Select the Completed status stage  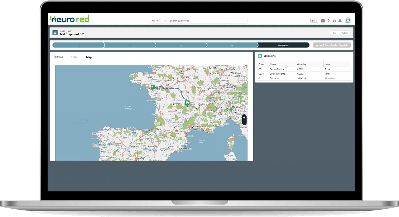coord(283,45)
